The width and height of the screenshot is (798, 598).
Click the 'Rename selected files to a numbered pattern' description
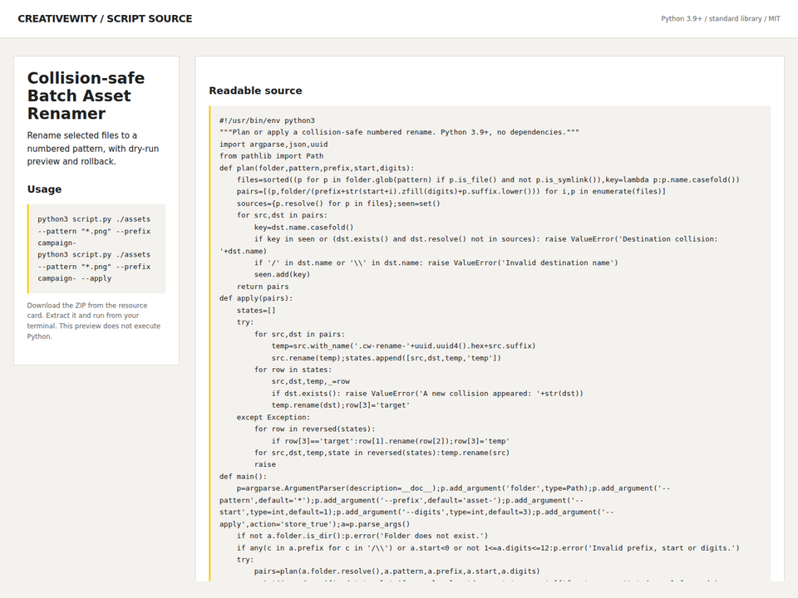point(93,149)
